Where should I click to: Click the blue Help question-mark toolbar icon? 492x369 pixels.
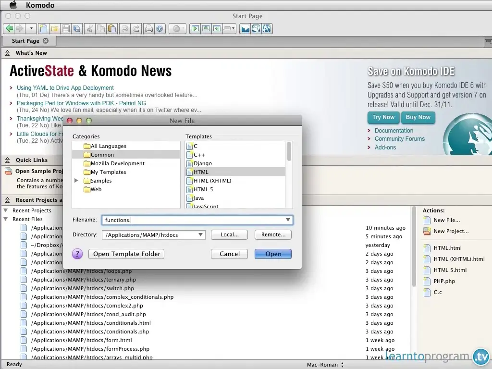pyautogui.click(x=160, y=28)
